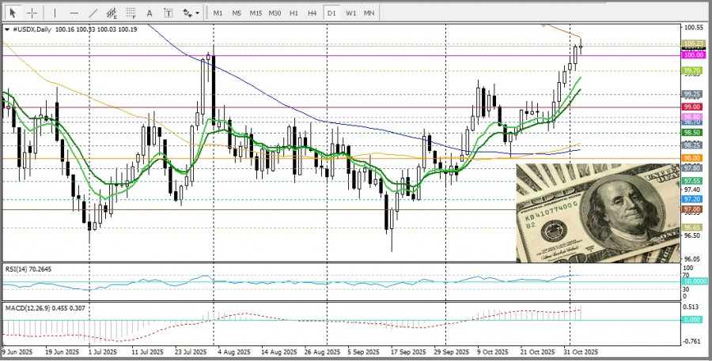Image resolution: width=712 pixels, height=361 pixels.
Task: Select the equidistant channel tool
Action: coord(112,13)
